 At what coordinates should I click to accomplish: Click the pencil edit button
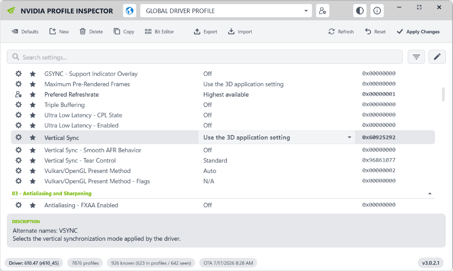tap(437, 57)
